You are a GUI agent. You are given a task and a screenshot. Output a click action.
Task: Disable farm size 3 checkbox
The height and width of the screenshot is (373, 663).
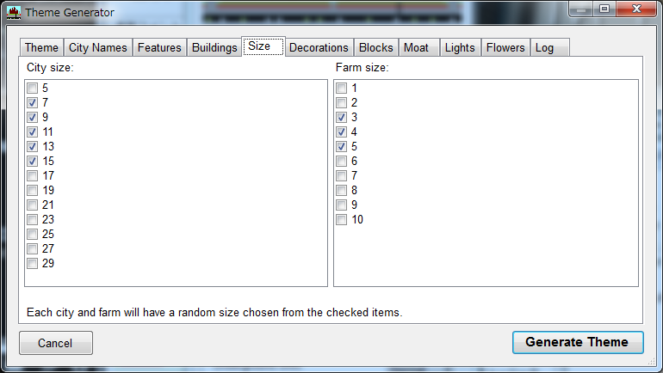pos(341,118)
